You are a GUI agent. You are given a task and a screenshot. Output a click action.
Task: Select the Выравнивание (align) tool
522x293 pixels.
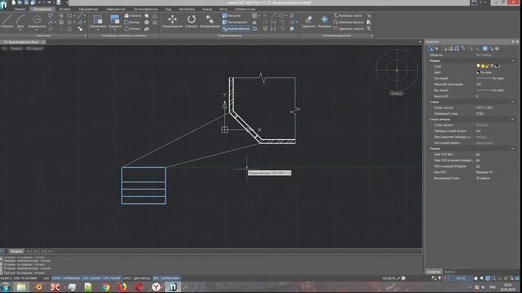coord(236,29)
